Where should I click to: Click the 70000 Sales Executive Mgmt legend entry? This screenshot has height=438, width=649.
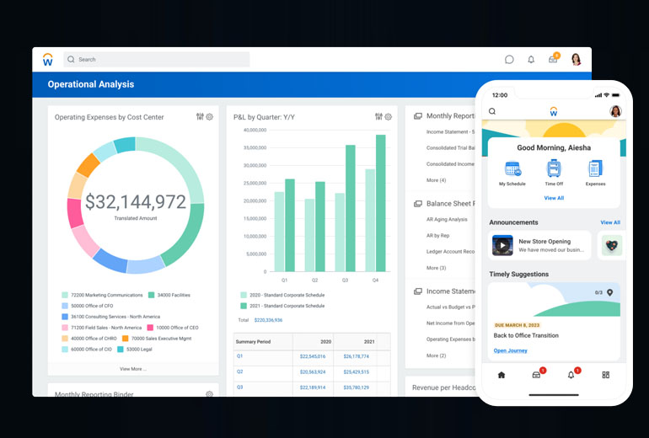pos(157,339)
